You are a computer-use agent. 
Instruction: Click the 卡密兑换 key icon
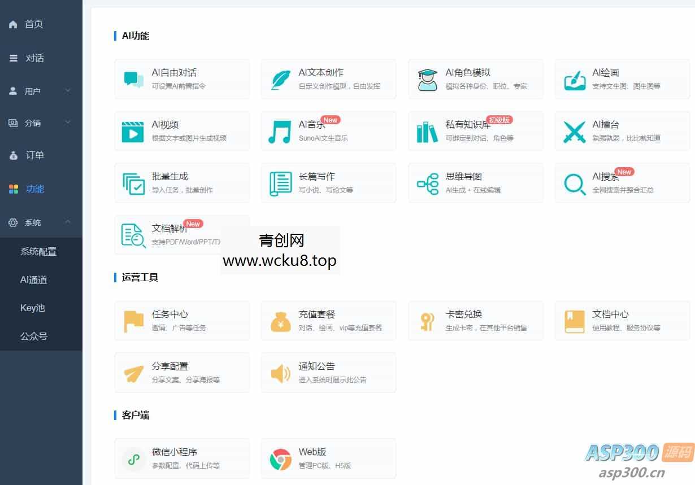tap(427, 320)
